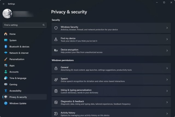Click the Accounts person icon
Viewport: 175px width, 117px height.
6,72
